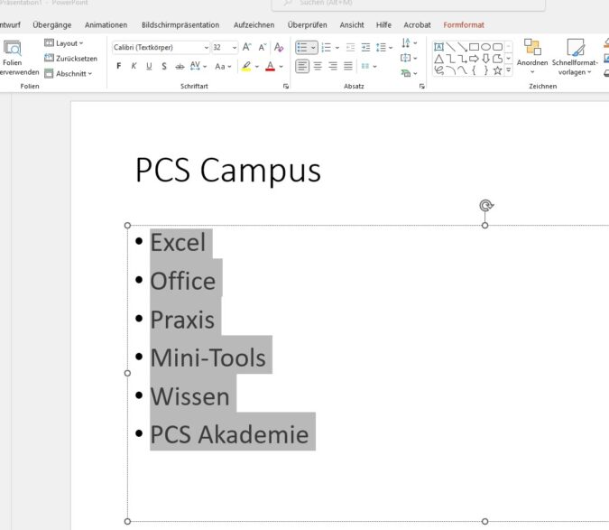Select the triangle shape

coord(438,59)
